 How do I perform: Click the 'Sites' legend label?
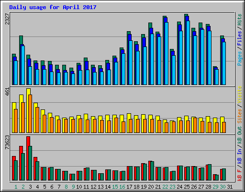click(239, 116)
